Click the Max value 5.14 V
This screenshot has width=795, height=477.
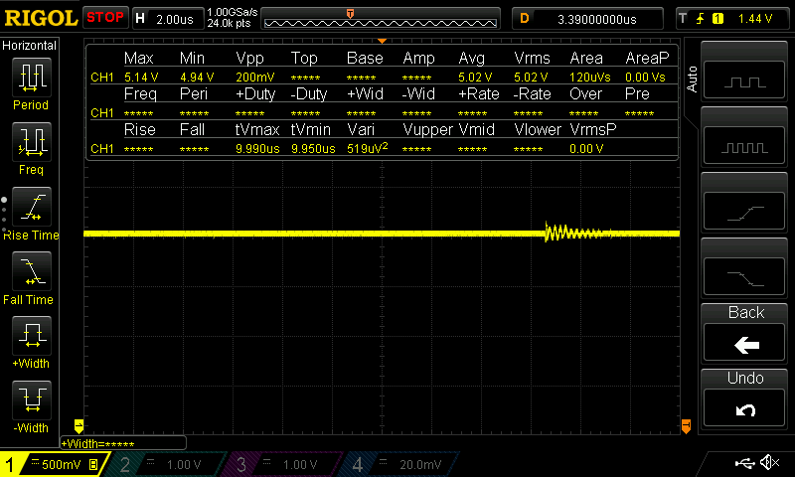tap(141, 78)
